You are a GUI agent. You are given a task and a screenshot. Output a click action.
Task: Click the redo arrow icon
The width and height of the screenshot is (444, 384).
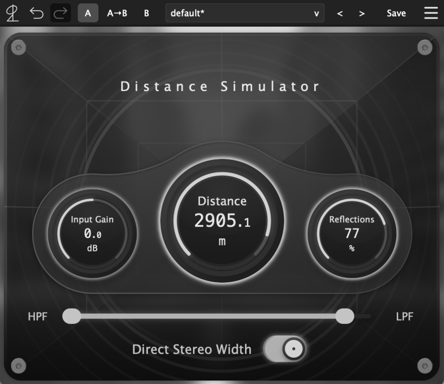pos(60,13)
